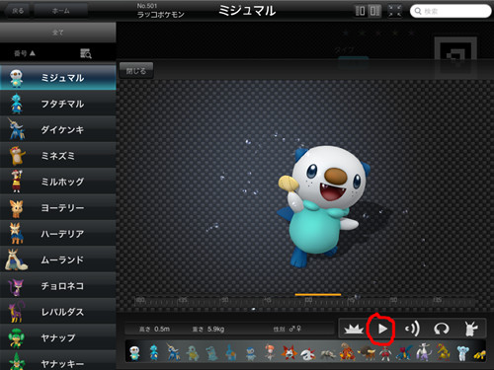
Task: Select チョロネコ in the list
Action: (x=58, y=286)
